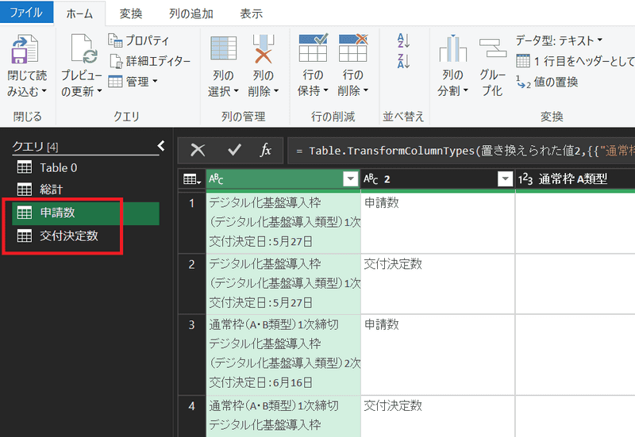Image resolution: width=635 pixels, height=437 pixels.
Task: Open the 詳細エディター (Advanced Editor)
Action: point(149,60)
